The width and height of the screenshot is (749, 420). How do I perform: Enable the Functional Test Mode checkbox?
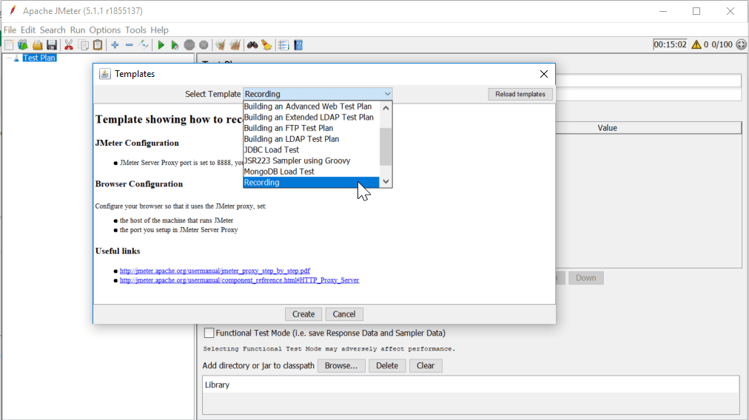tap(209, 333)
